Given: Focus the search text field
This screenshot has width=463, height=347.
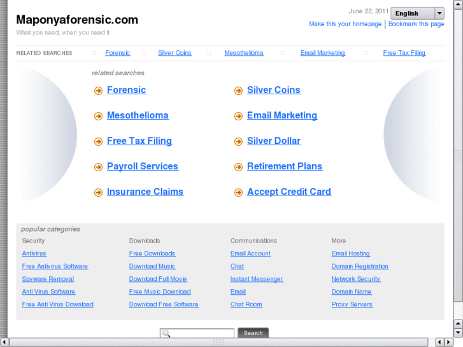Looking at the screenshot, I should pos(197,334).
